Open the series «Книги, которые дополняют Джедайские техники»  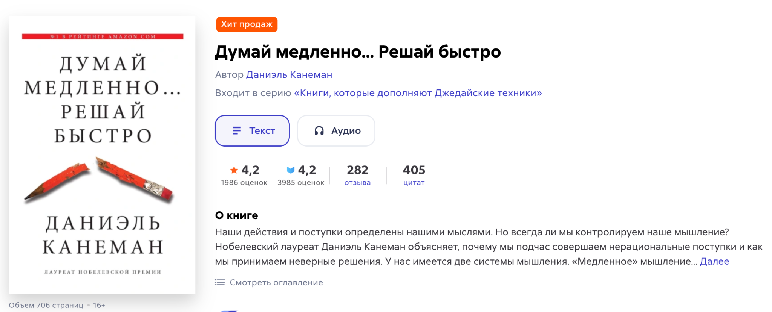[x=418, y=93]
